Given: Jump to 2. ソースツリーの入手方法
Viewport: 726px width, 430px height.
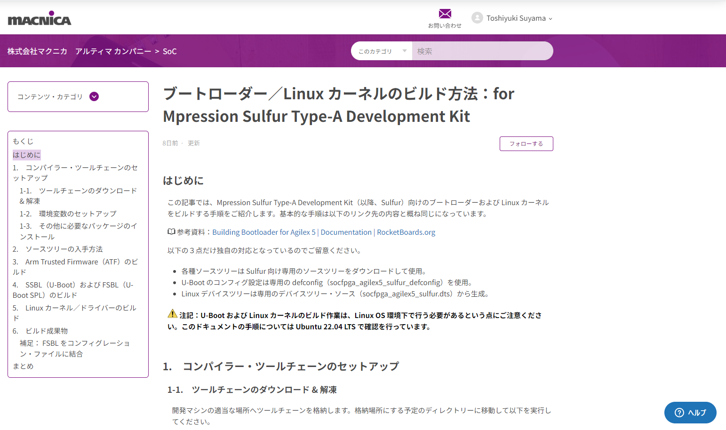Looking at the screenshot, I should (58, 249).
